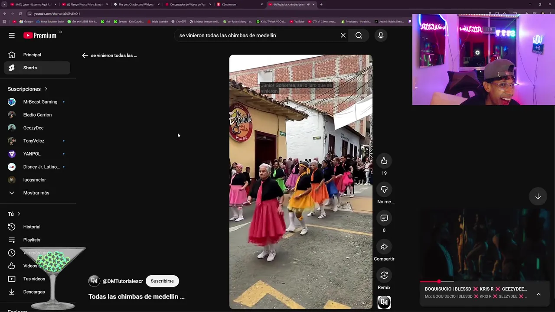Reload the page
Screen dimensions: 555x312
[20, 13]
